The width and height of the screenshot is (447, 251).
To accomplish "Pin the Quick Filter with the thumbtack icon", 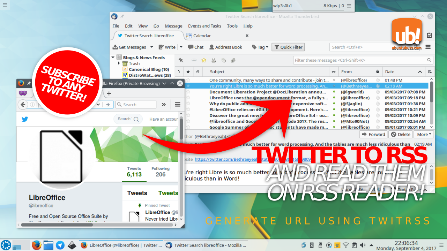I will 181,60.
